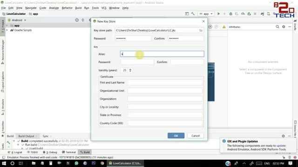Open the Terminal tool window tab
298x167 pixels.
pyautogui.click(x=69, y=152)
